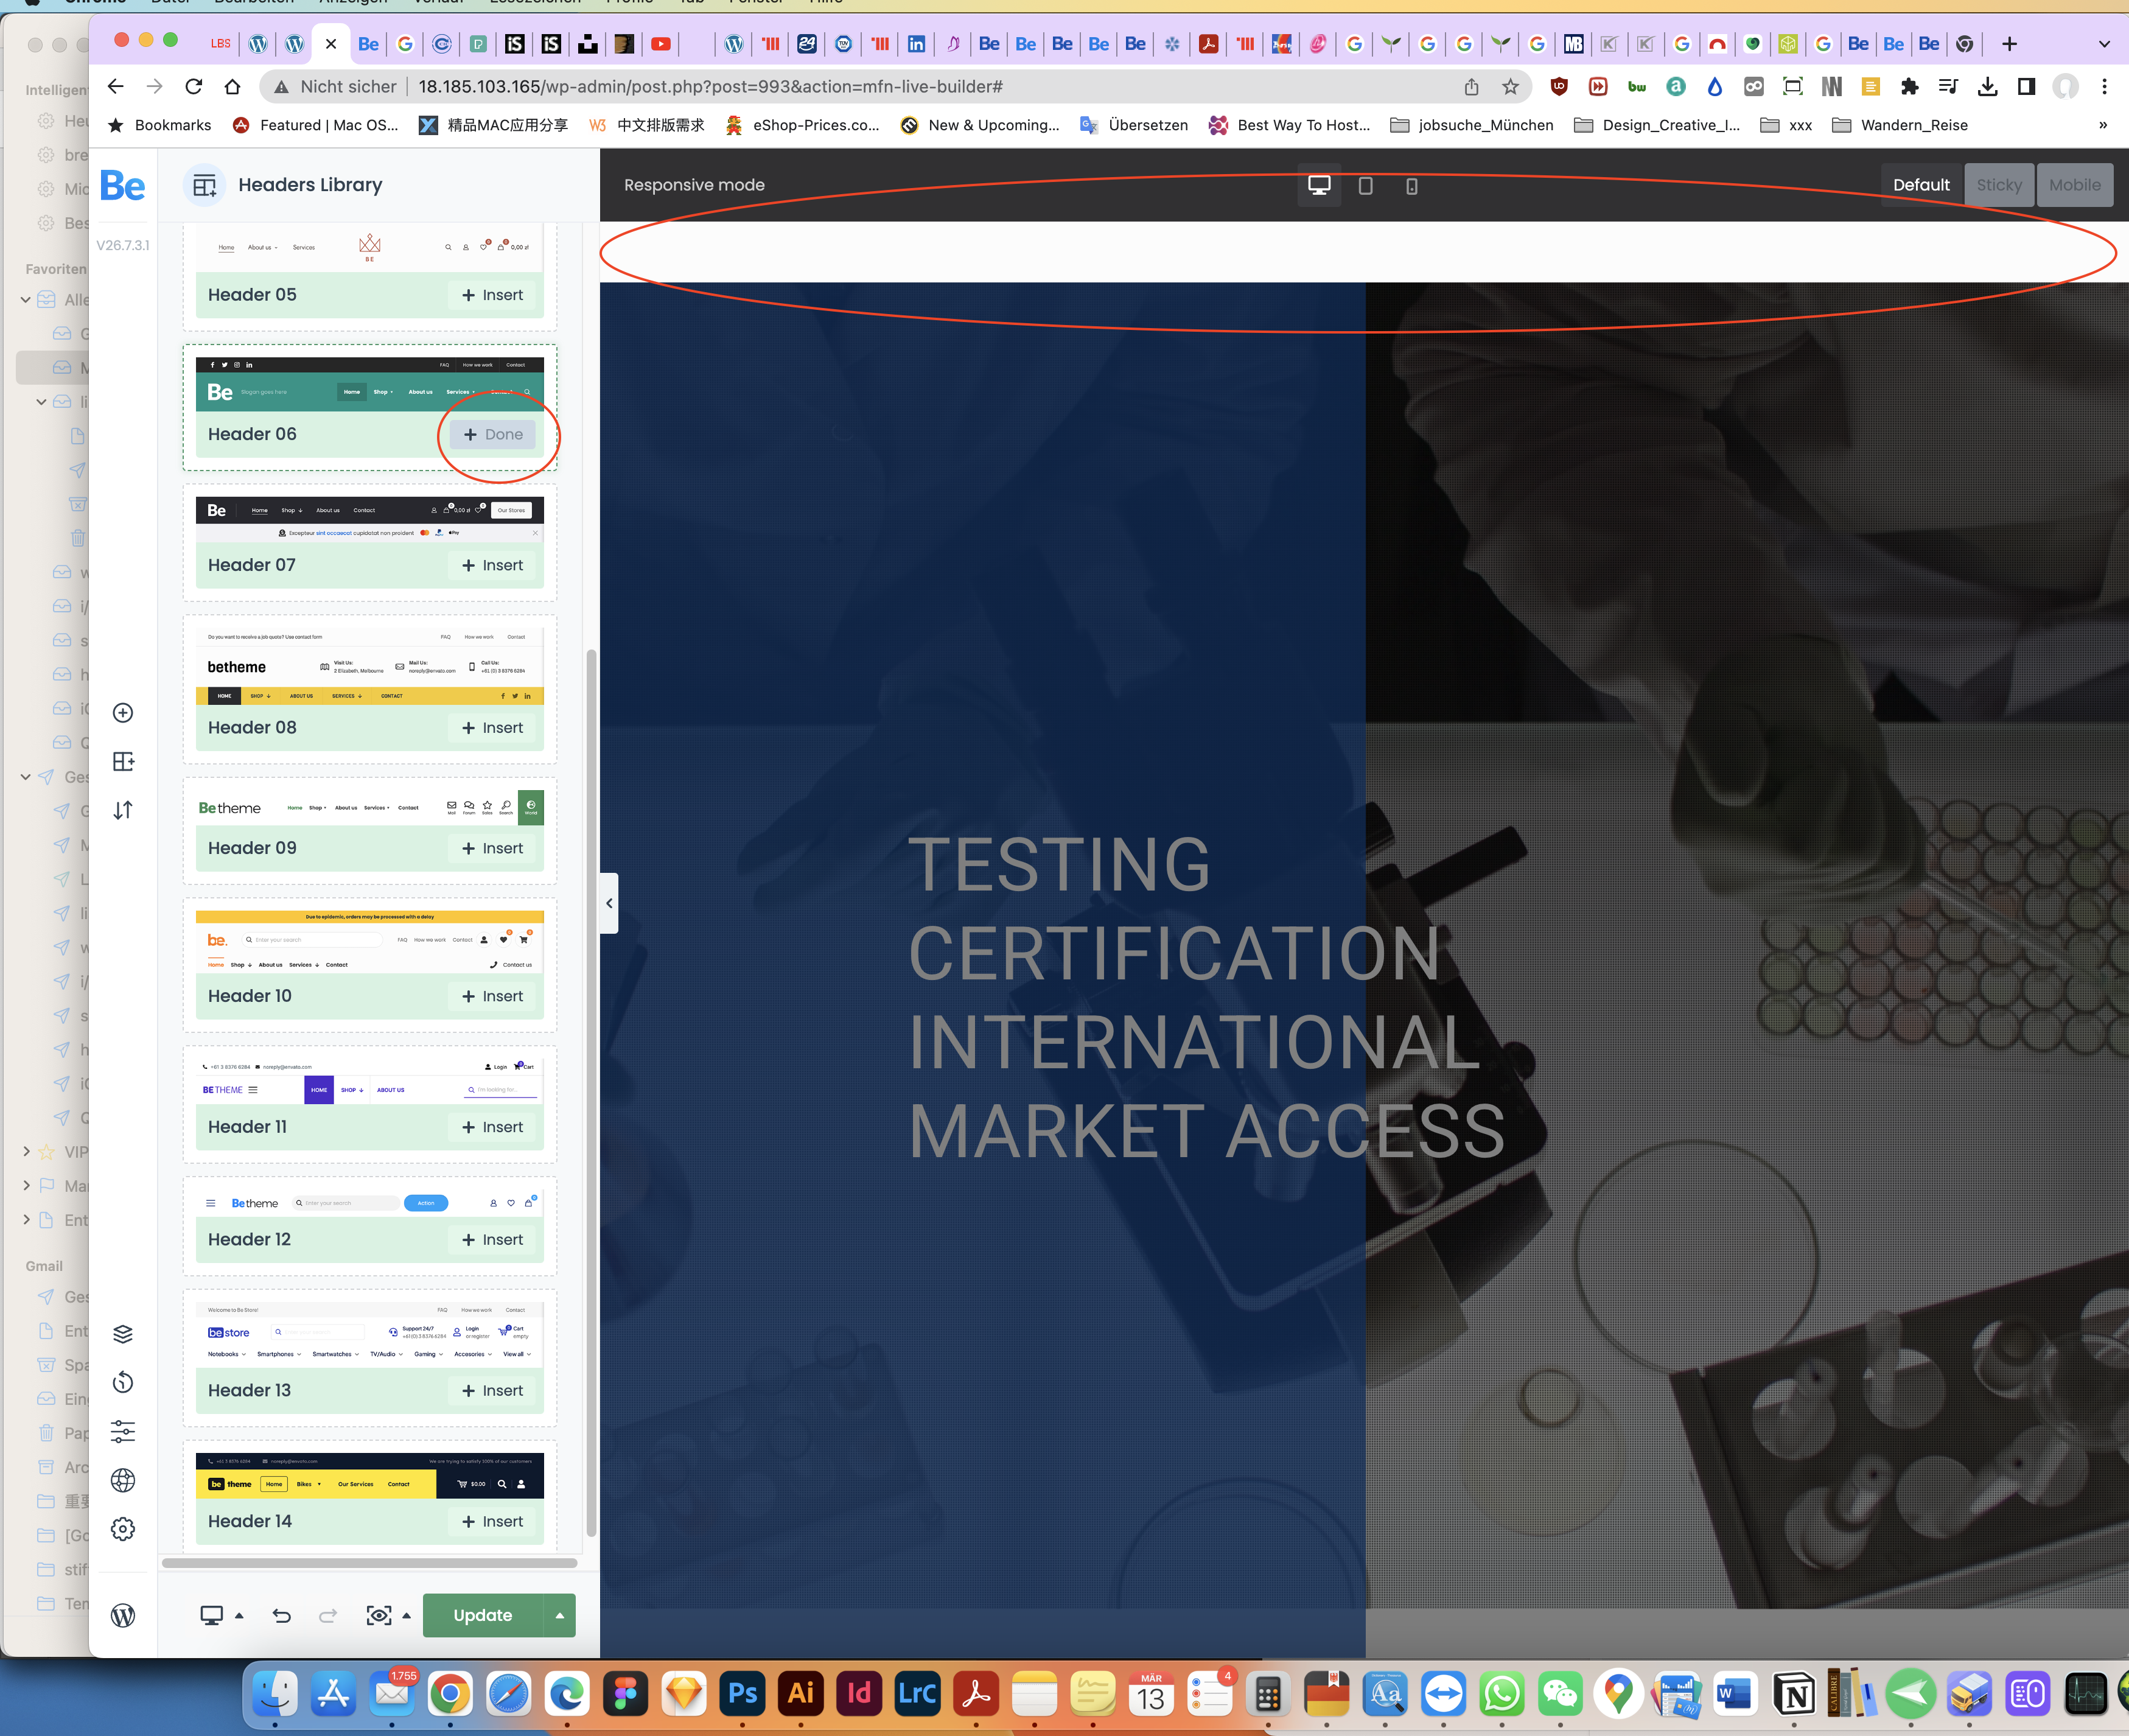This screenshot has height=1736, width=2129.
Task: Open Wandern_Reise bookmark folder
Action: pos(1900,125)
